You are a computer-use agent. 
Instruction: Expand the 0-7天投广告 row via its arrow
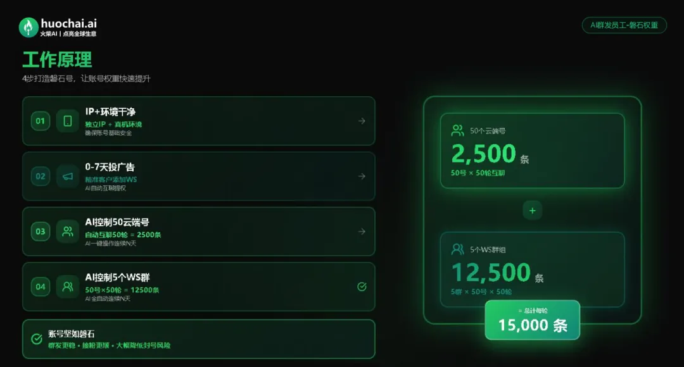(x=362, y=177)
